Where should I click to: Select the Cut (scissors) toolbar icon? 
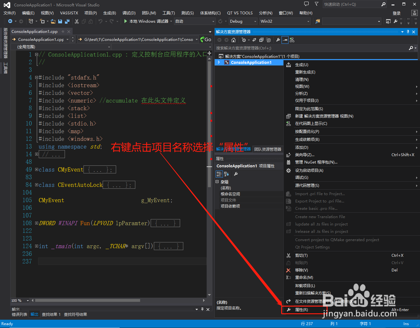tap(77, 21)
